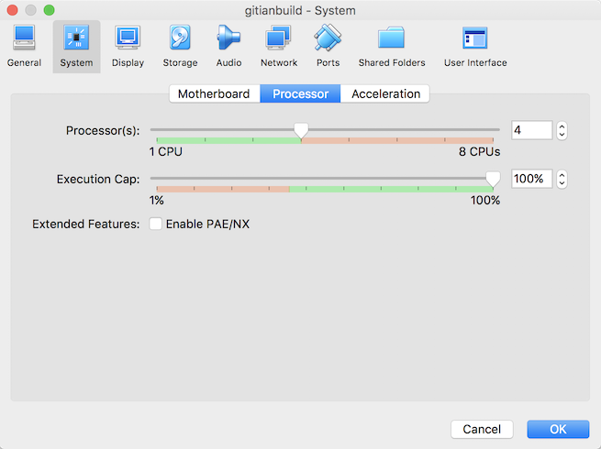Open Display settings
Image resolution: width=601 pixels, height=449 pixels.
pos(128,46)
